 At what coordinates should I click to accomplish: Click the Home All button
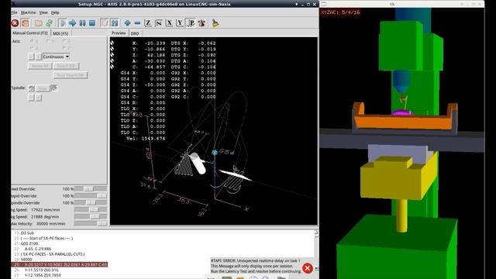coord(40,66)
